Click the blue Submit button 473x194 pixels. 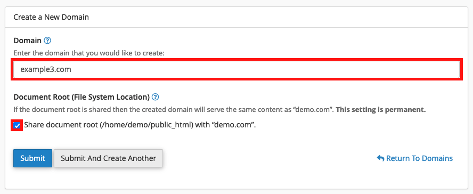tap(32, 158)
